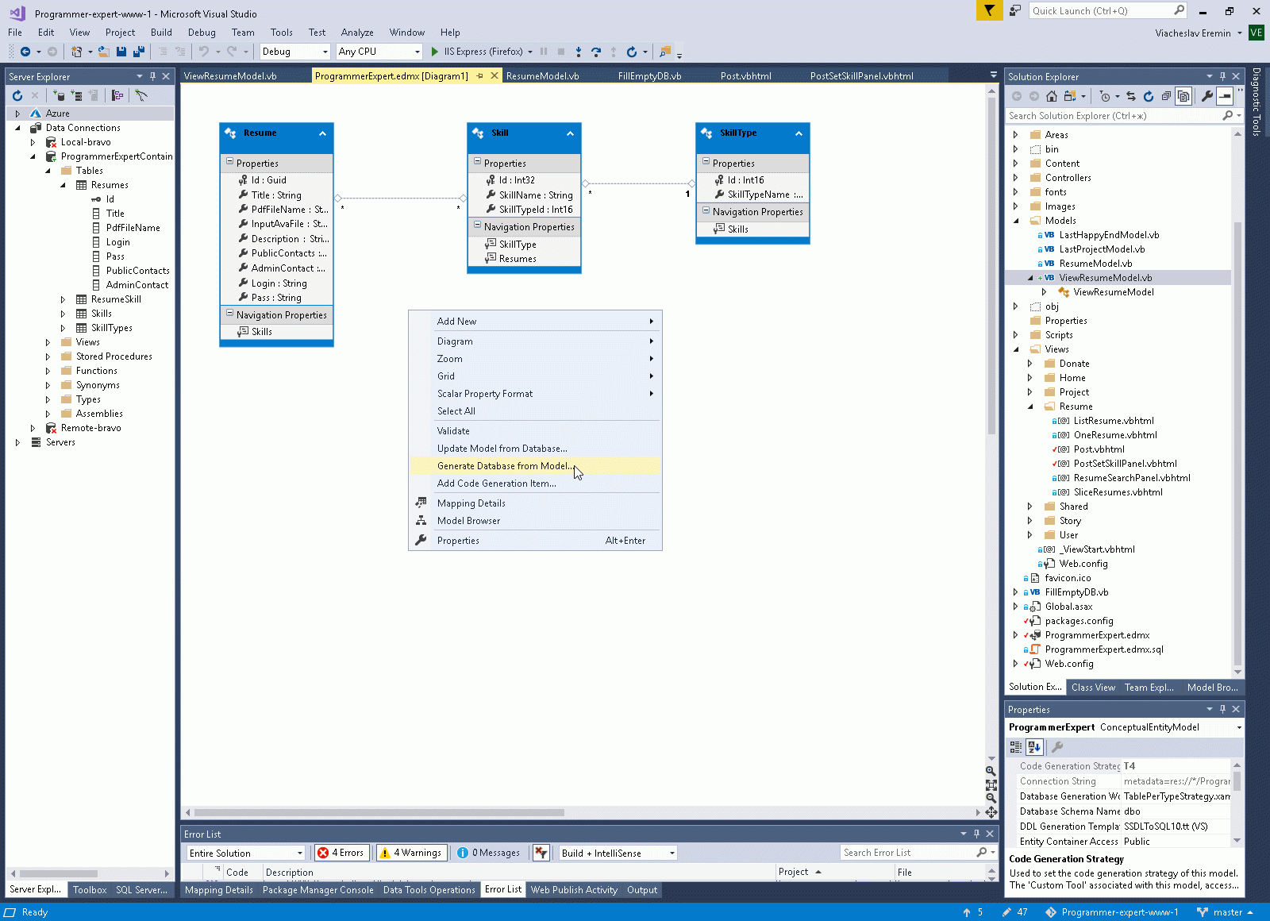Zoom in on the diagram canvas
The width and height of the screenshot is (1270, 921).
991,771
